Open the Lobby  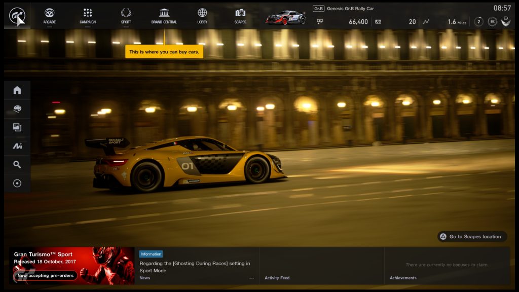pyautogui.click(x=202, y=16)
